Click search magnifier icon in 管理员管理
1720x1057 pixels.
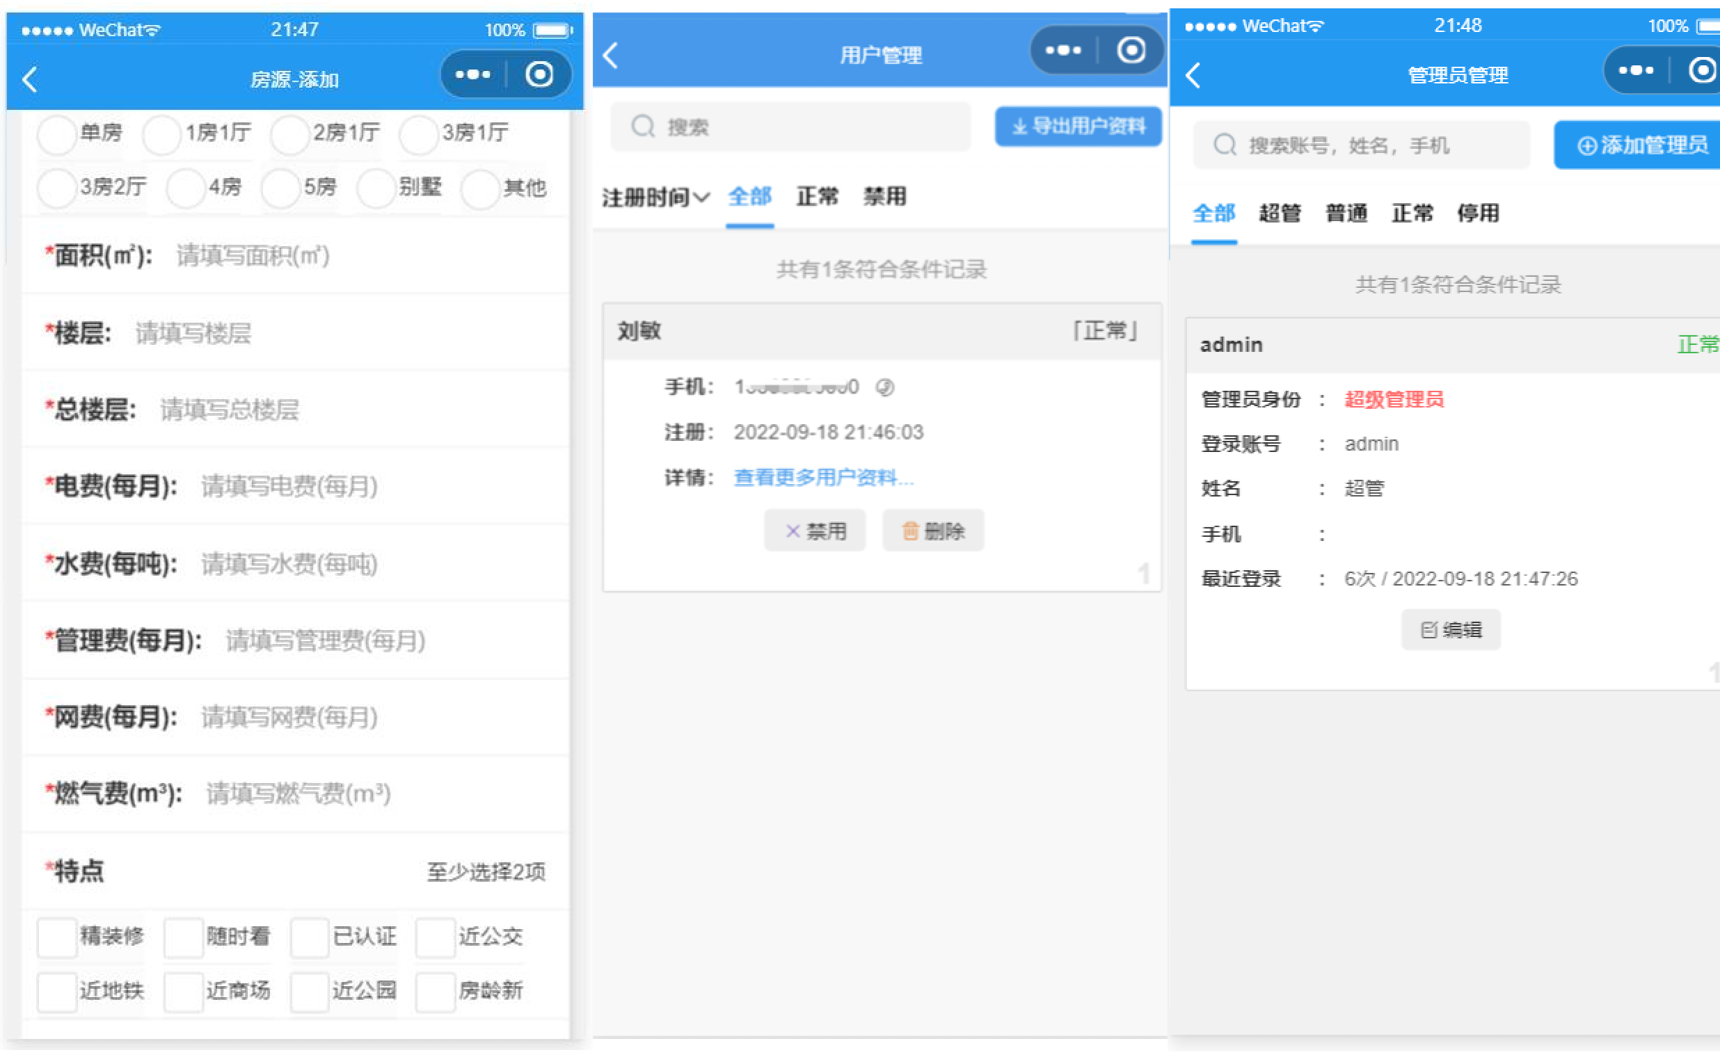click(1225, 145)
